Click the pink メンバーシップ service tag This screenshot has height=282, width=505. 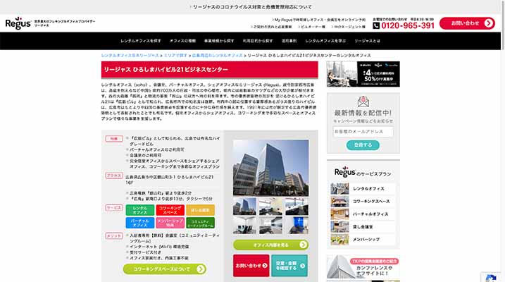[170, 223]
